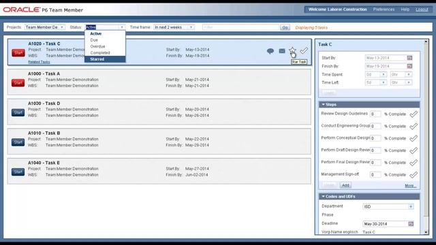Open Preferences in header
The image size is (436, 245).
click(x=384, y=10)
